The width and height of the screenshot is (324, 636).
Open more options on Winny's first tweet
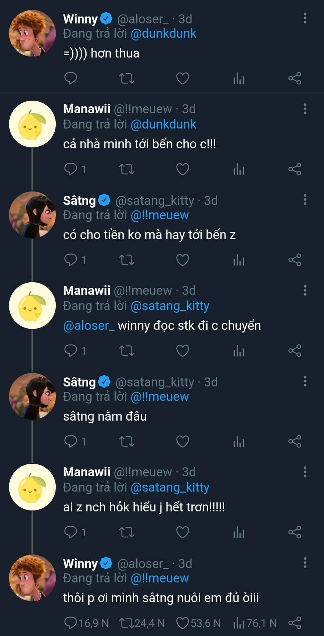point(305,18)
